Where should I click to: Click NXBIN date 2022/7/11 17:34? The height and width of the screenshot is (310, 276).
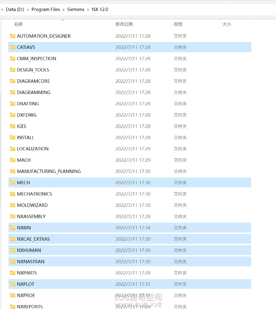coord(133,228)
